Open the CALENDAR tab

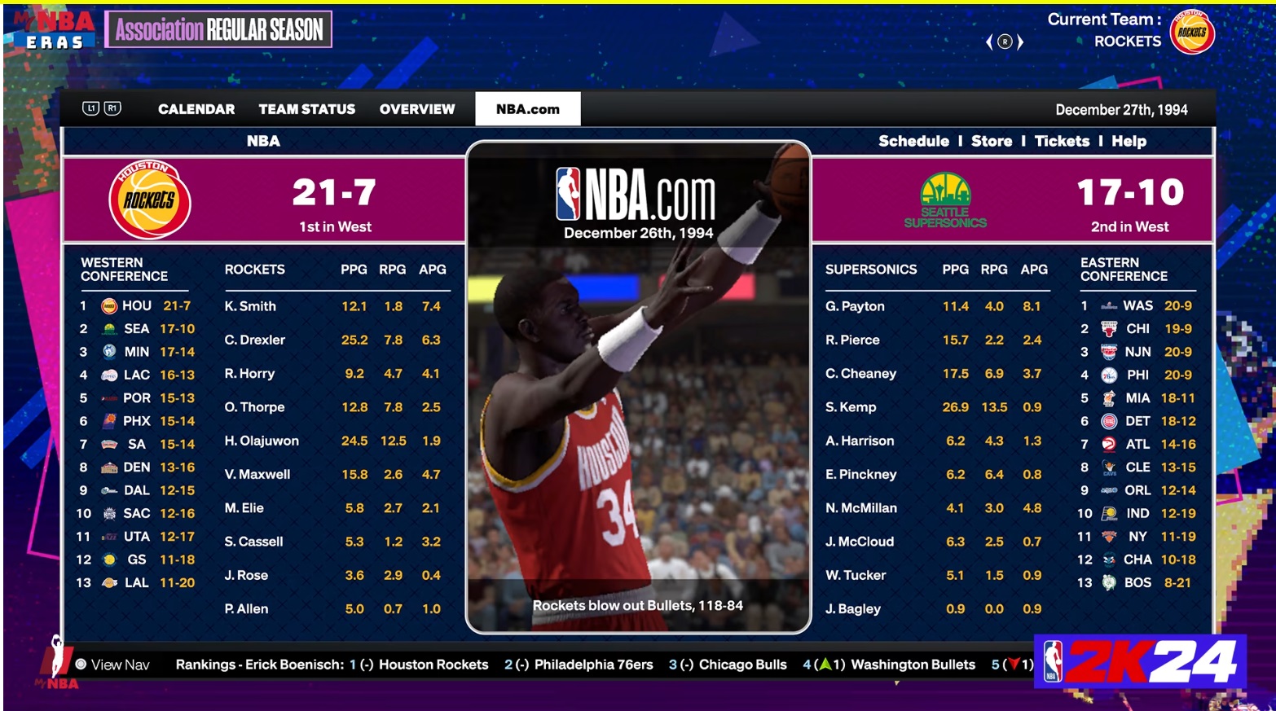tap(196, 109)
